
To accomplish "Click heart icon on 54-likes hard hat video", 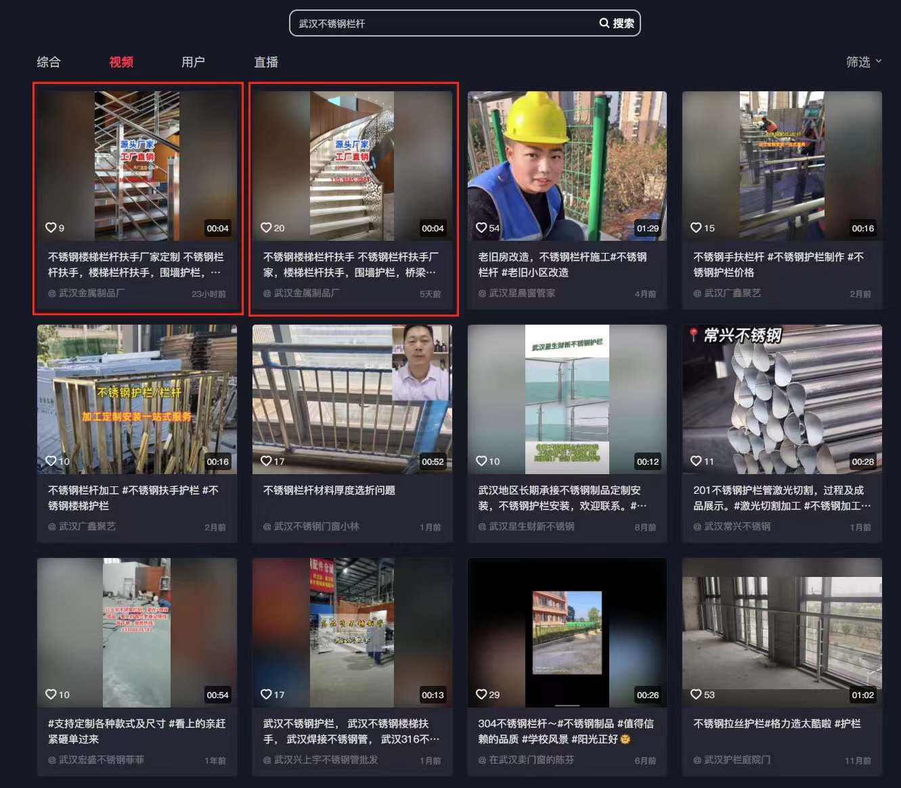I will pos(481,228).
